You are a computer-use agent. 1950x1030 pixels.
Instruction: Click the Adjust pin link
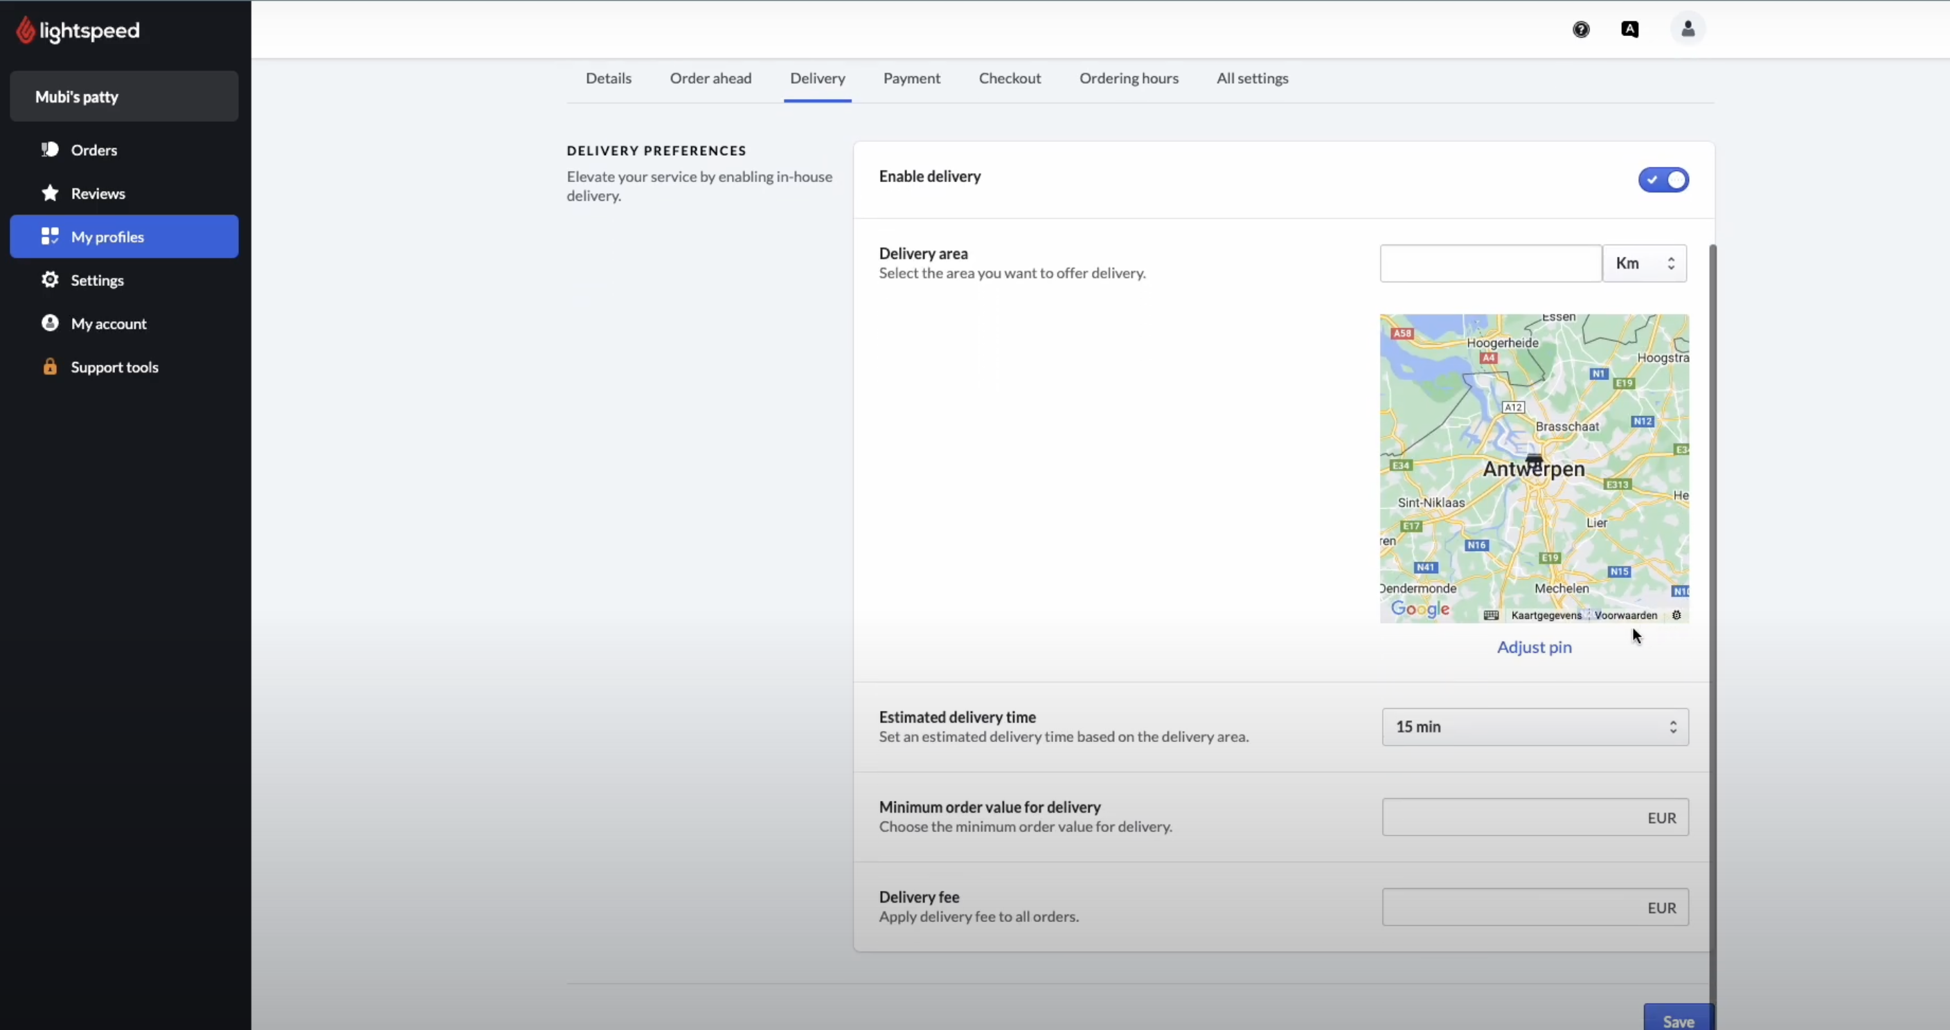coord(1534,647)
